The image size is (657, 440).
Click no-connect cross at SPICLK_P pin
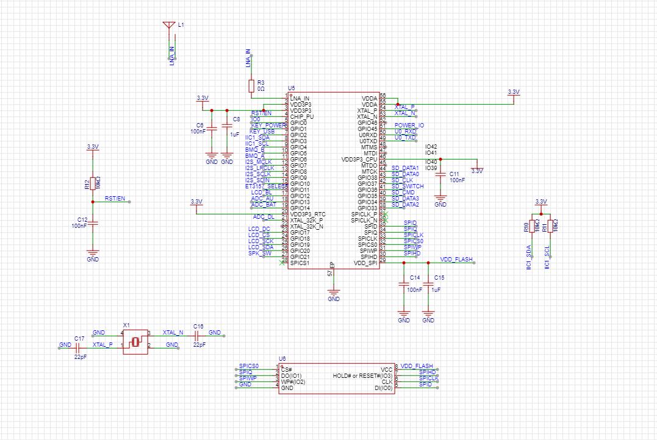click(386, 215)
